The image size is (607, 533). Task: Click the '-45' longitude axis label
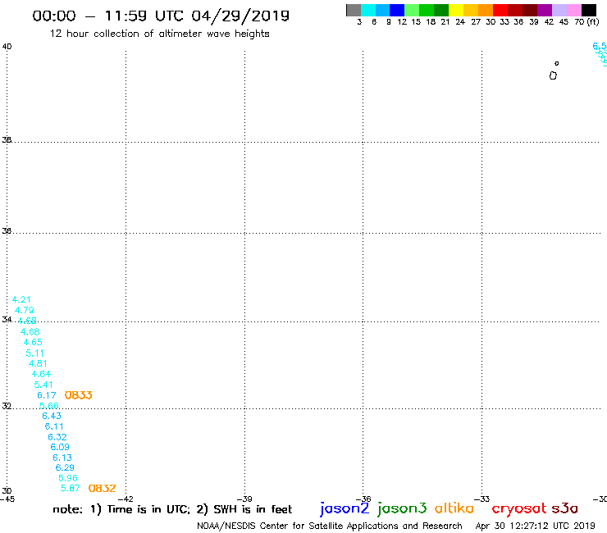click(7, 499)
